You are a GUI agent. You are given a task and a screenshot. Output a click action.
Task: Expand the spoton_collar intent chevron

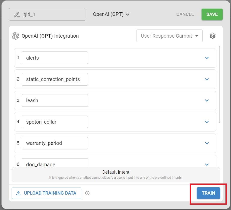coord(207,122)
